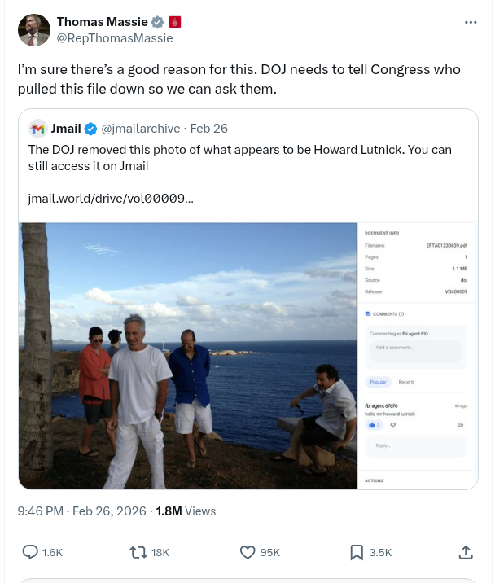Open the @jmailarchive handle
495x583 pixels.
141,129
